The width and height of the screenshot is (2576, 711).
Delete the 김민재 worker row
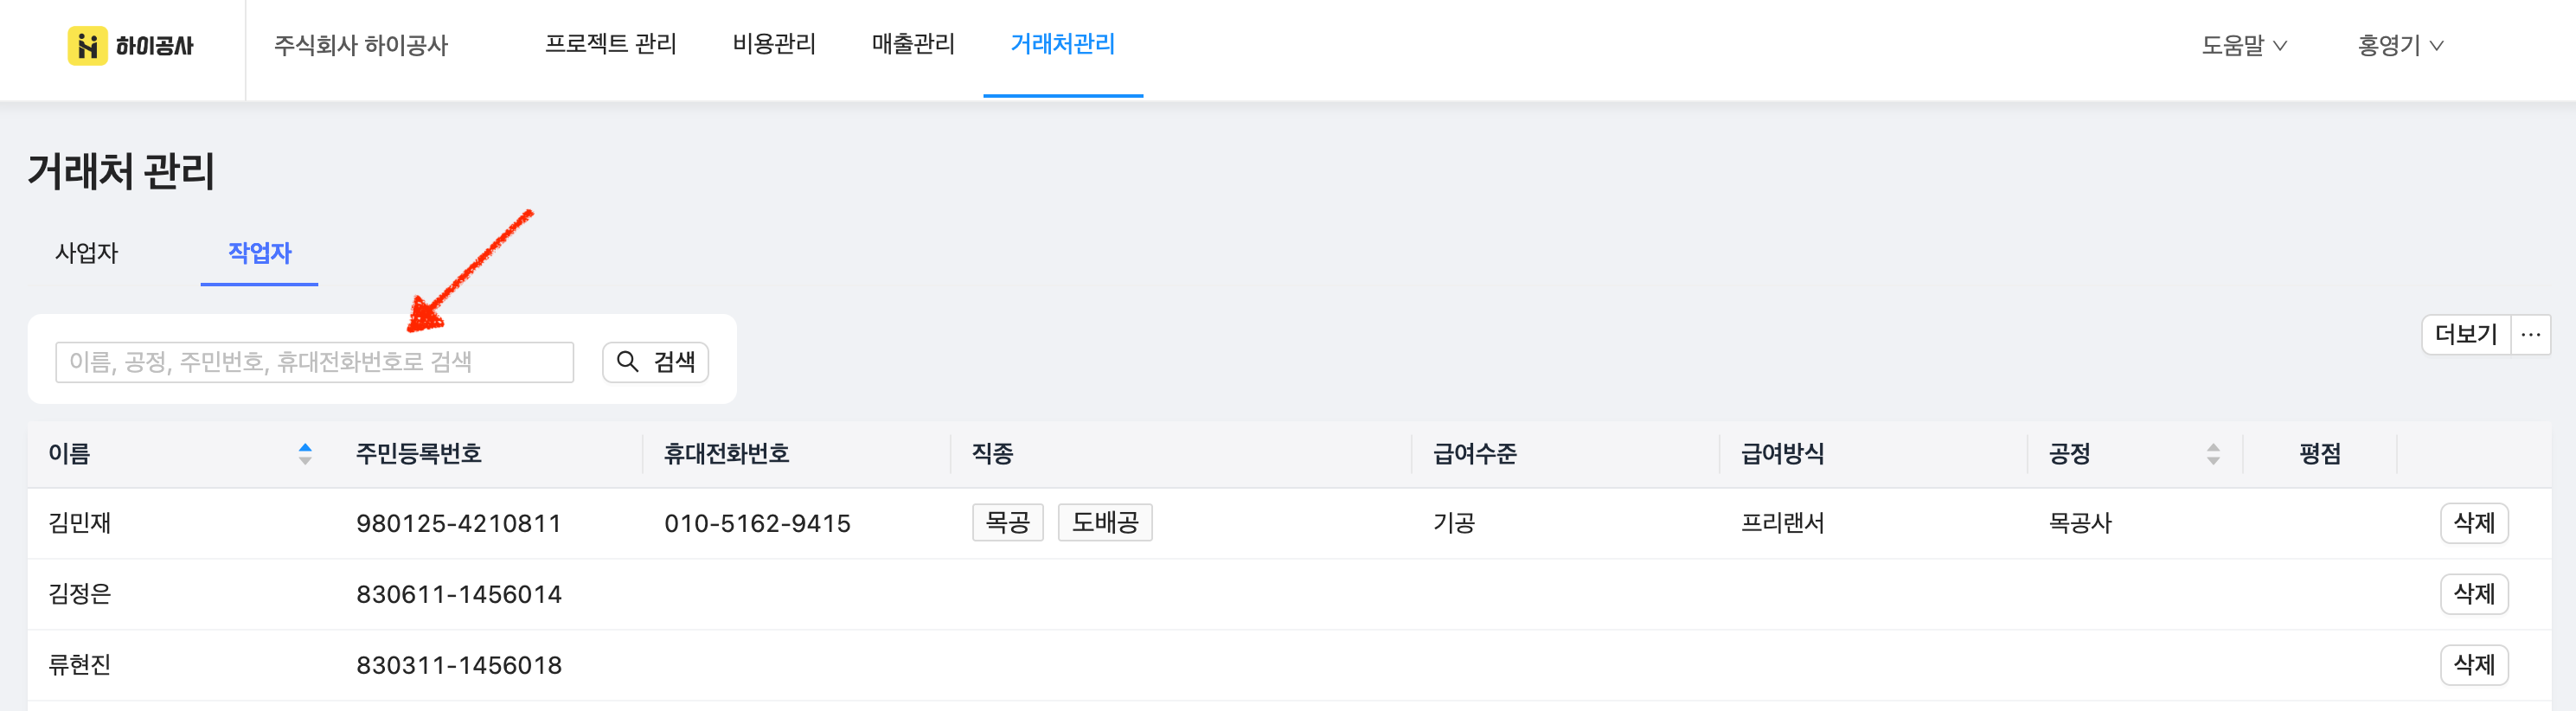2473,523
